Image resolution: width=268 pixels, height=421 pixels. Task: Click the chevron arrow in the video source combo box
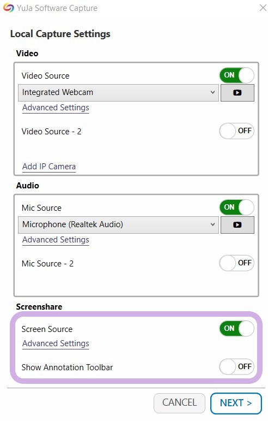click(x=212, y=92)
